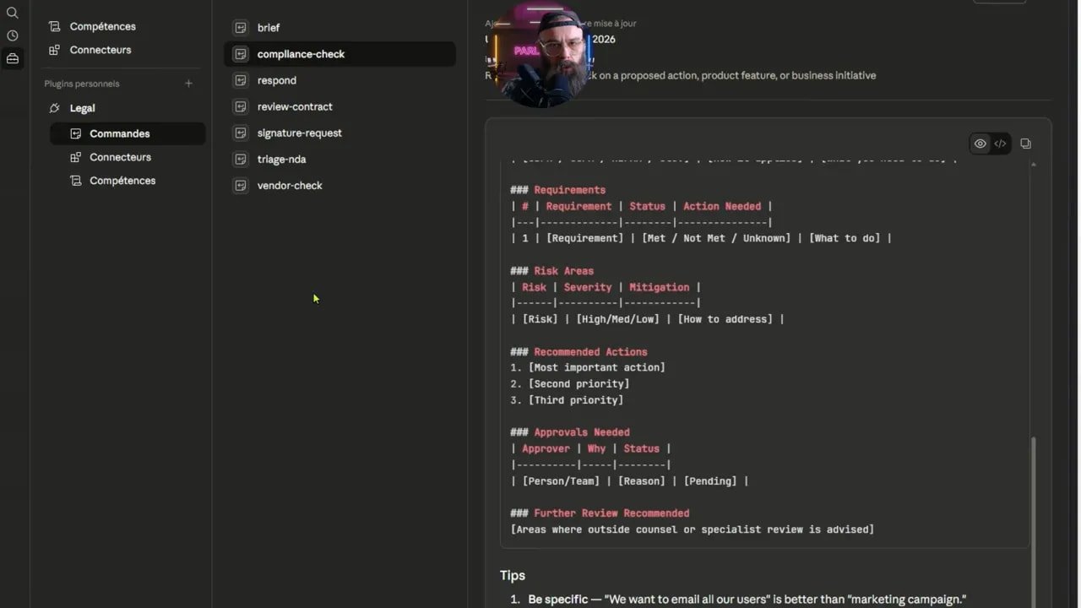This screenshot has height=608, width=1081.
Task: Click the history clock icon in sidebar rail
Action: pyautogui.click(x=12, y=35)
